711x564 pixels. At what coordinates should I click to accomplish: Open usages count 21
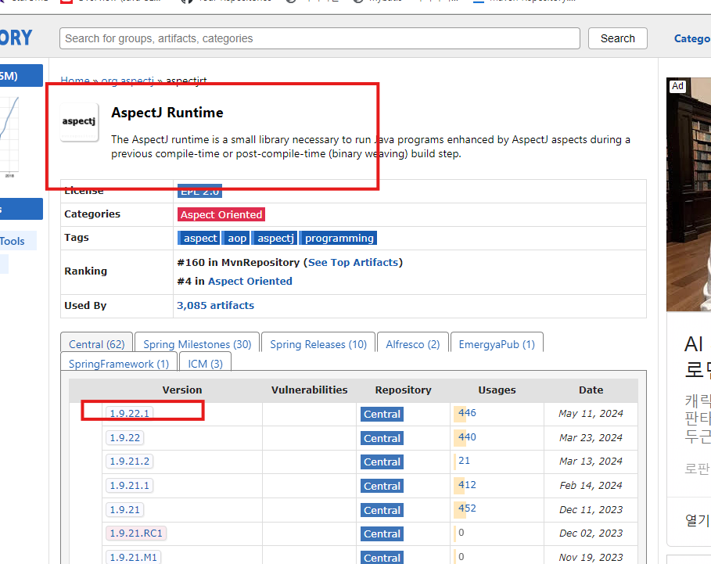464,461
